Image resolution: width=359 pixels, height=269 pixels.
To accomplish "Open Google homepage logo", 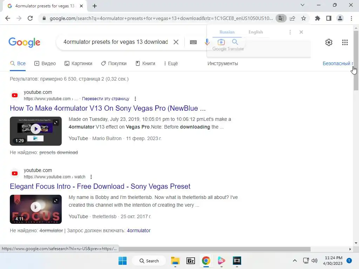I will (x=24, y=42).
